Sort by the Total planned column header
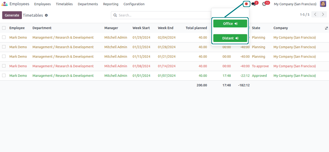Image resolution: width=329 pixels, height=152 pixels. click(196, 28)
